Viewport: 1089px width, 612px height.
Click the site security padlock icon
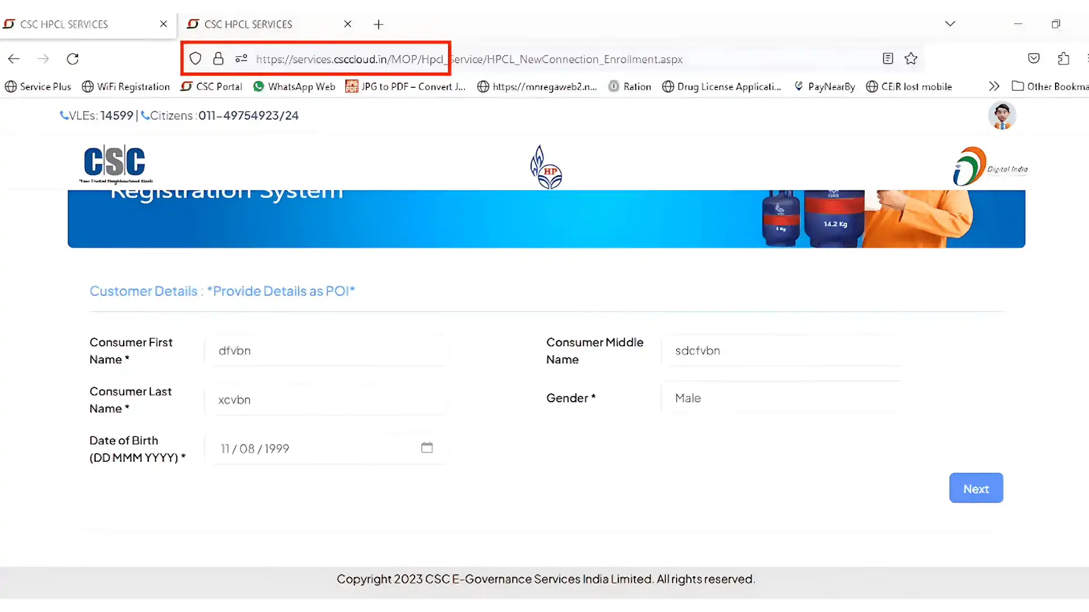(218, 58)
